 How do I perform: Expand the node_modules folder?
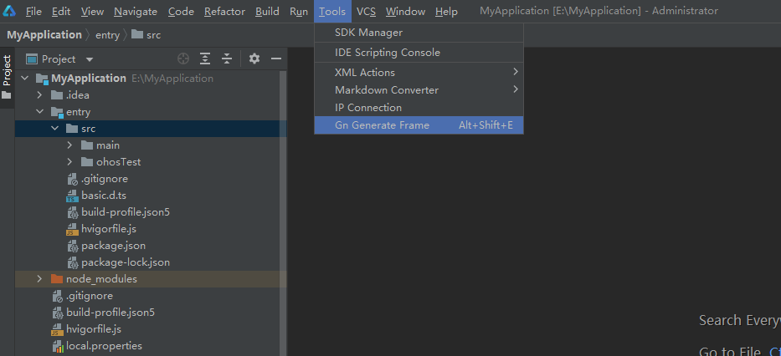[39, 279]
